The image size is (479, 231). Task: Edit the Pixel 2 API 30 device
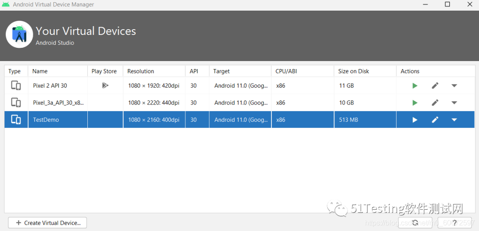435,86
